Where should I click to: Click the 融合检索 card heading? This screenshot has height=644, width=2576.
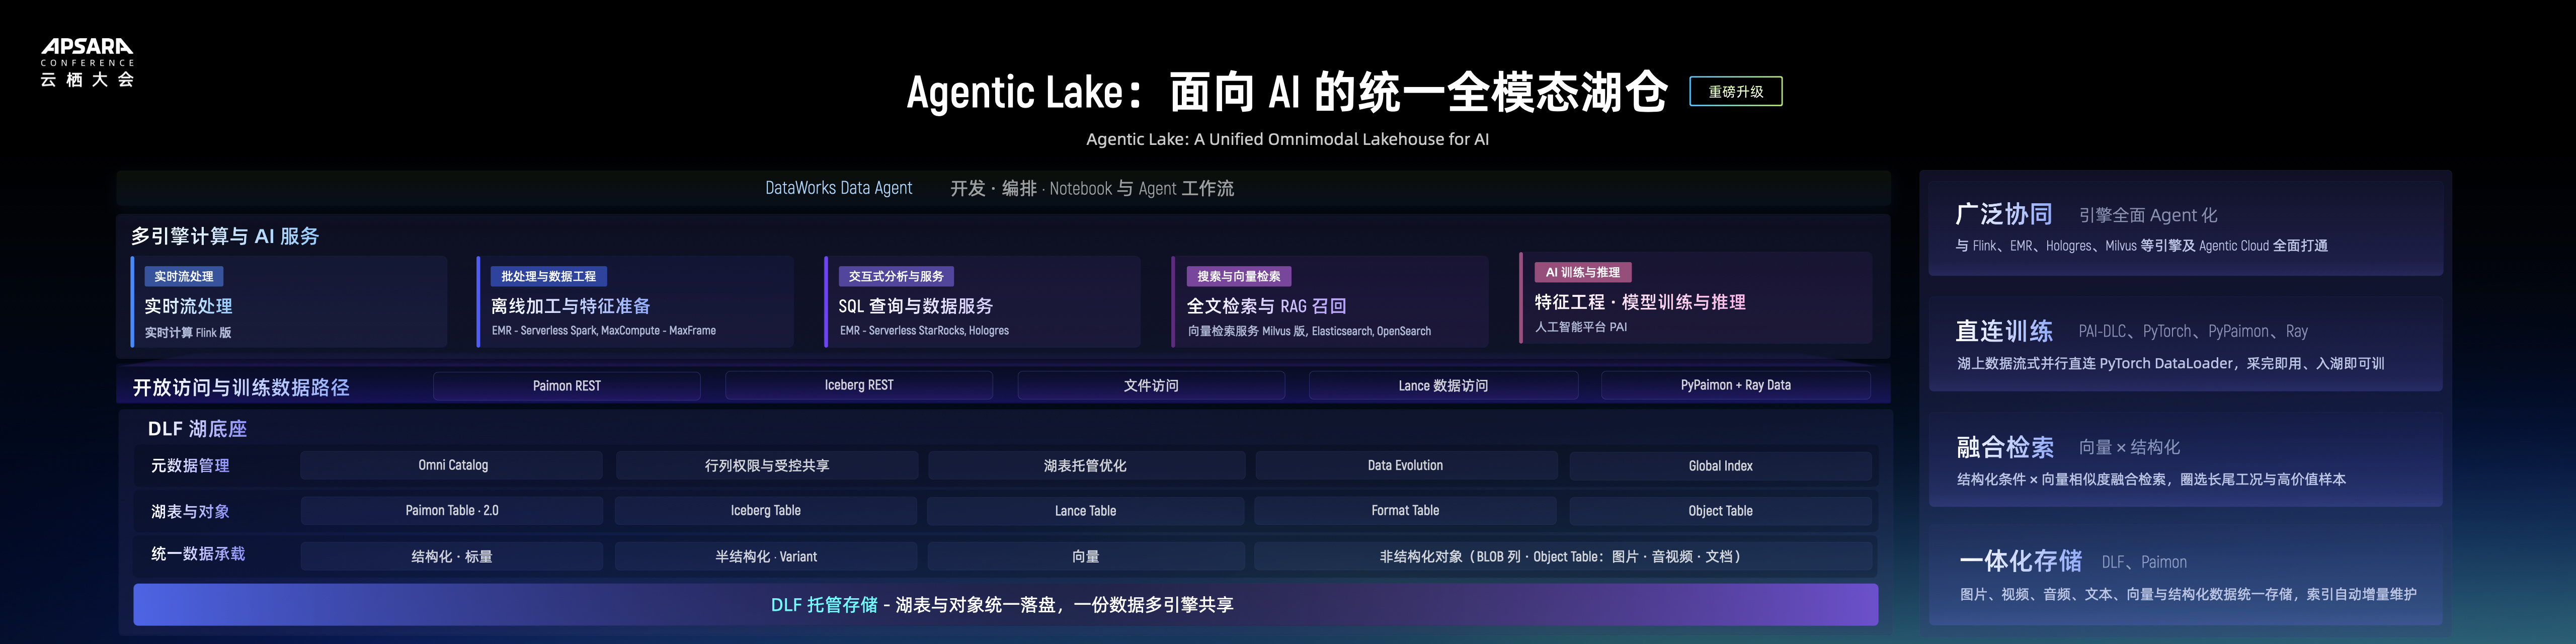(2005, 447)
